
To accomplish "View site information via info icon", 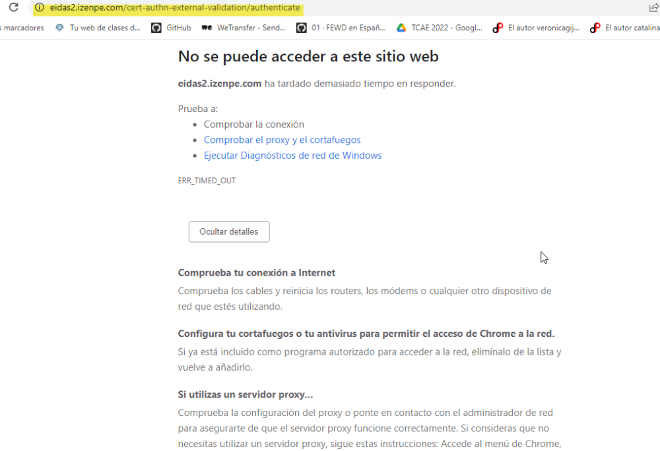I will (x=39, y=7).
